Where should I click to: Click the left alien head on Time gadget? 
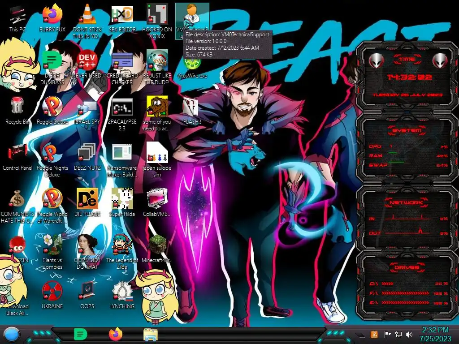coord(376,60)
